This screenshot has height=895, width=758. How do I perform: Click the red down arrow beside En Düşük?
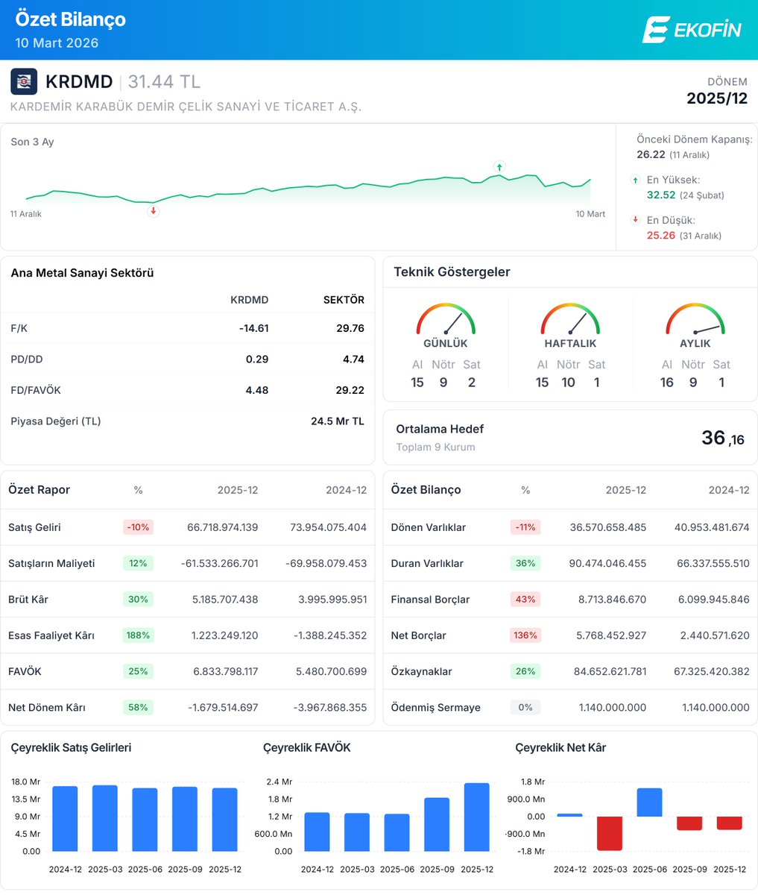point(636,220)
